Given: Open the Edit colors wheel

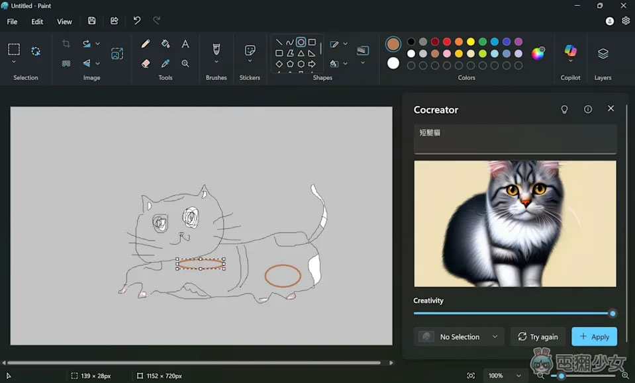Looking at the screenshot, I should pyautogui.click(x=538, y=54).
